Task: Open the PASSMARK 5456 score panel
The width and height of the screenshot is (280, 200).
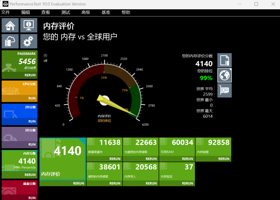Action: pyautogui.click(x=20, y=61)
